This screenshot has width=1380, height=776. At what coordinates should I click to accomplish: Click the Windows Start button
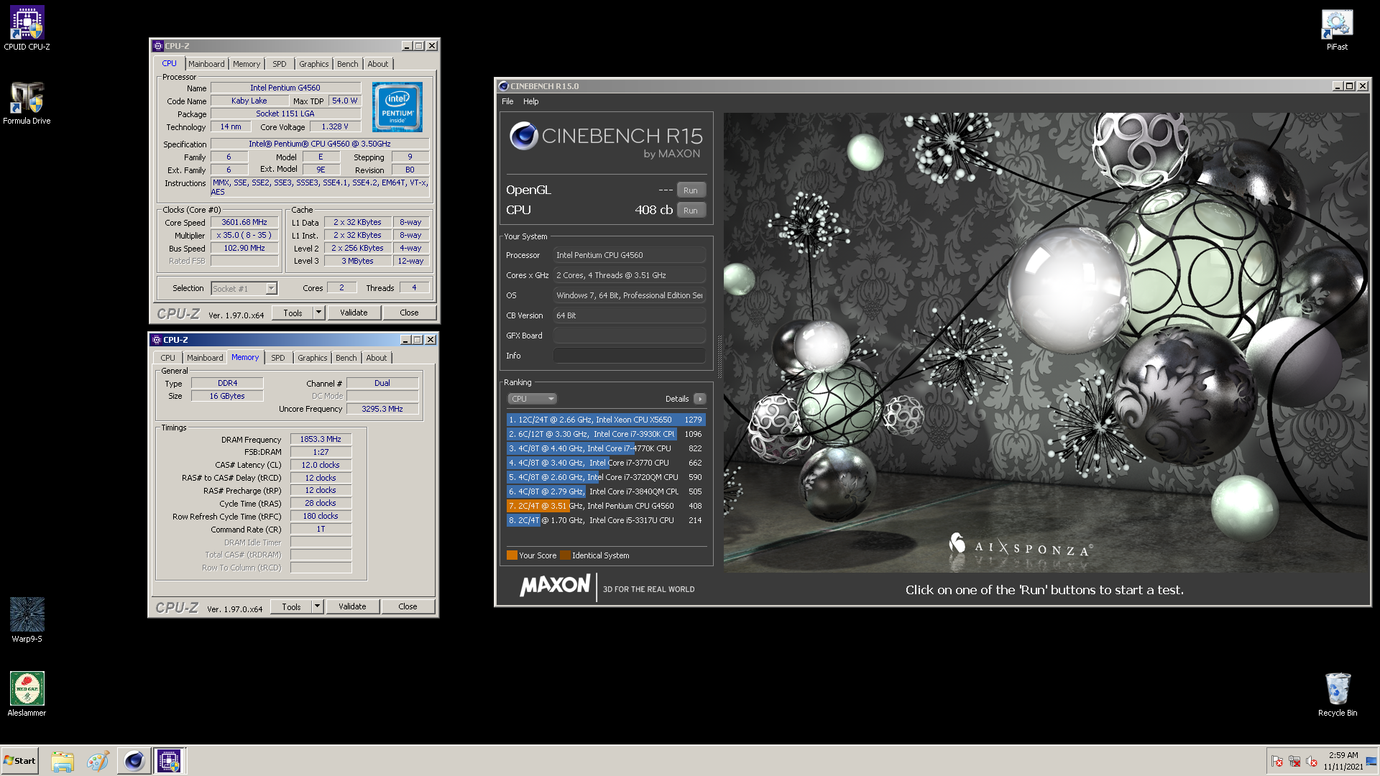coord(19,761)
